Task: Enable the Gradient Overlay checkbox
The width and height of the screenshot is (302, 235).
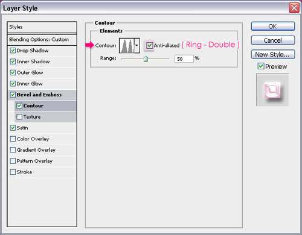Action: point(13,150)
